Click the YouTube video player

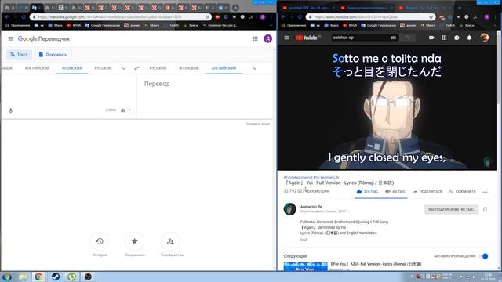click(x=387, y=108)
